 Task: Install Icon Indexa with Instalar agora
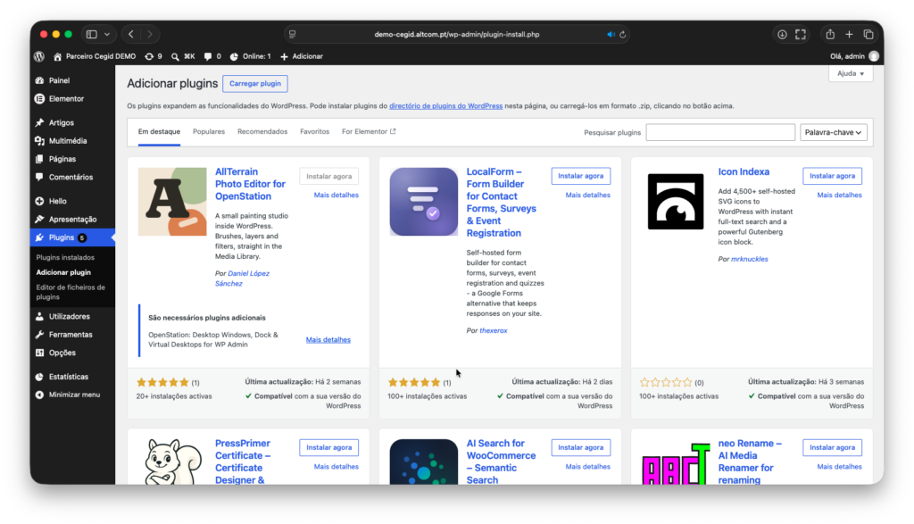point(832,176)
